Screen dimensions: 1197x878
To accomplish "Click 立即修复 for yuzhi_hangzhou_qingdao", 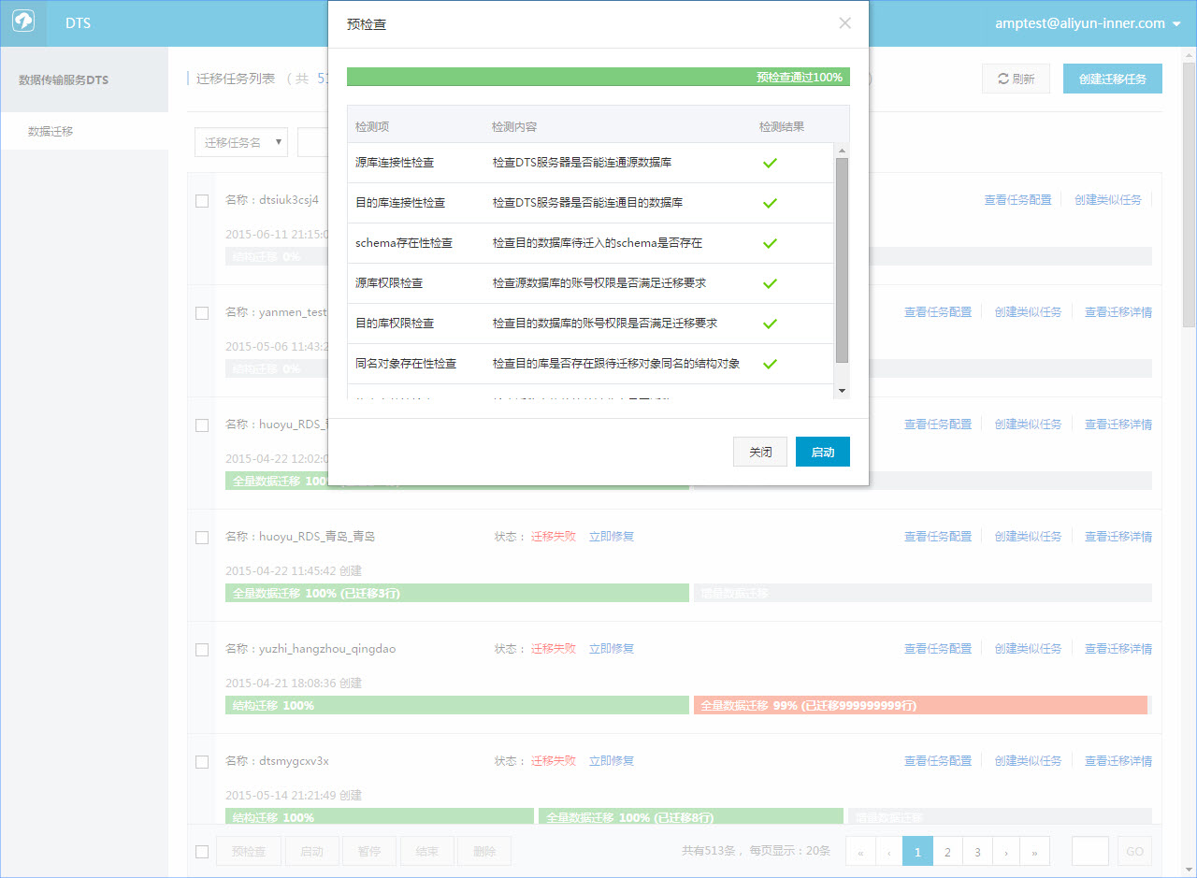I will [x=612, y=649].
